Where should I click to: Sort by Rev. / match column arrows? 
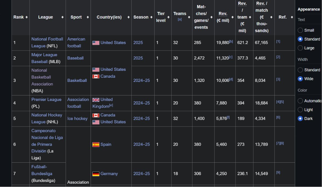click(x=271, y=17)
